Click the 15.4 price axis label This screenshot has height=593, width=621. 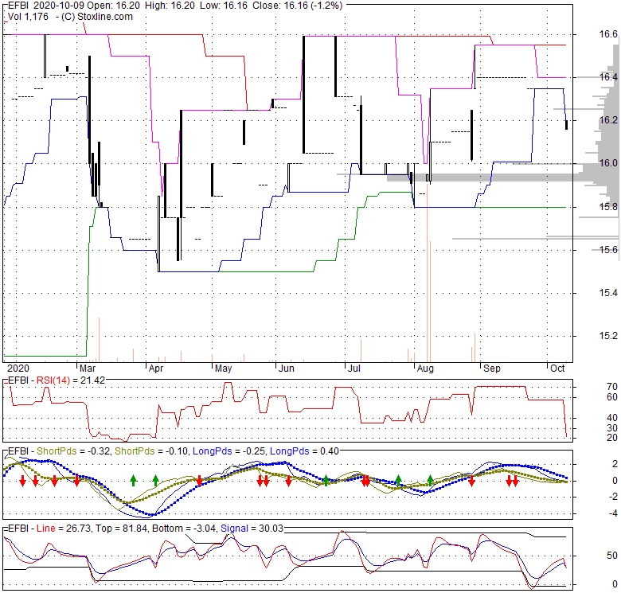[x=608, y=293]
